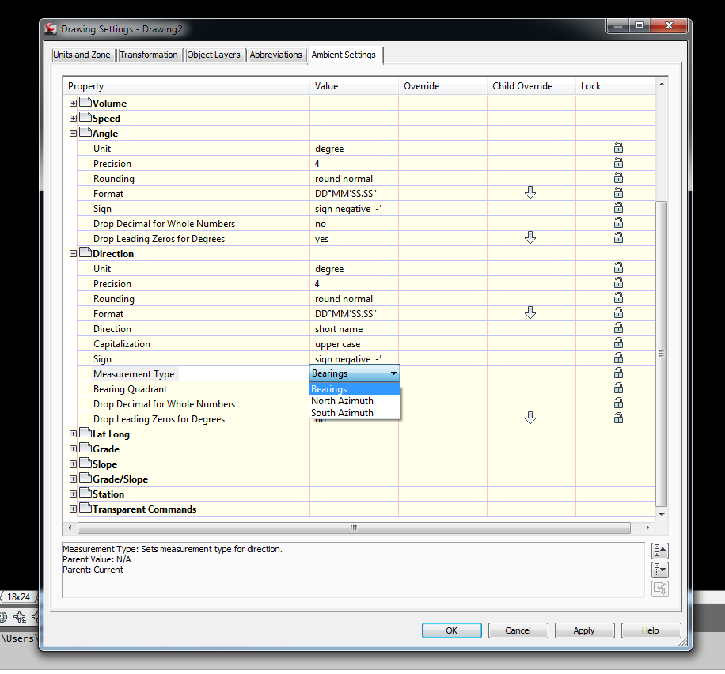The height and width of the screenshot is (674, 725).
Task: Expand the Slope category
Action: [73, 464]
